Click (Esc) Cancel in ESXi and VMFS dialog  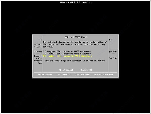click(66, 70)
